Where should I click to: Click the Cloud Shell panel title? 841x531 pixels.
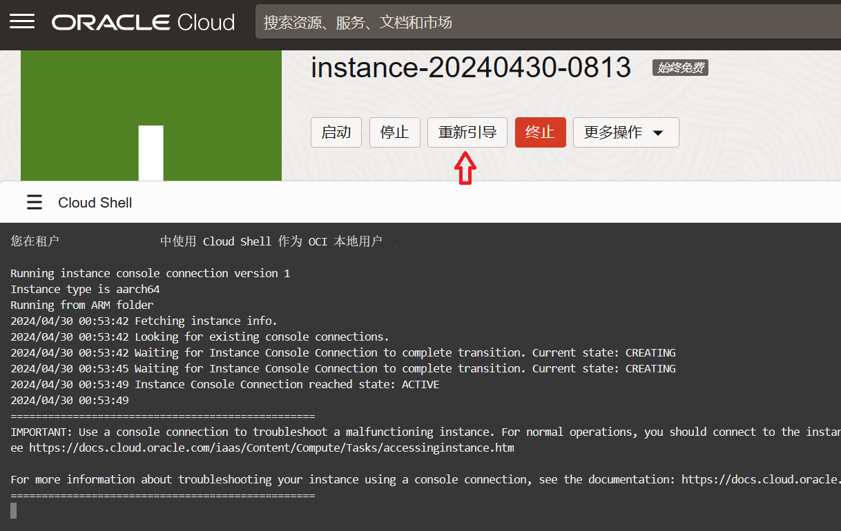(x=95, y=203)
